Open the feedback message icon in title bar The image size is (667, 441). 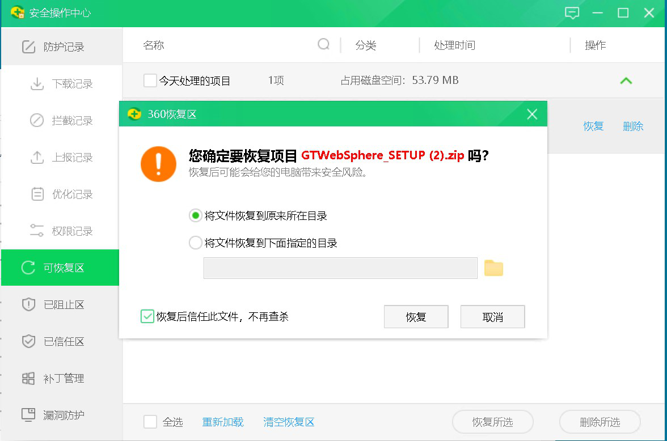(572, 13)
